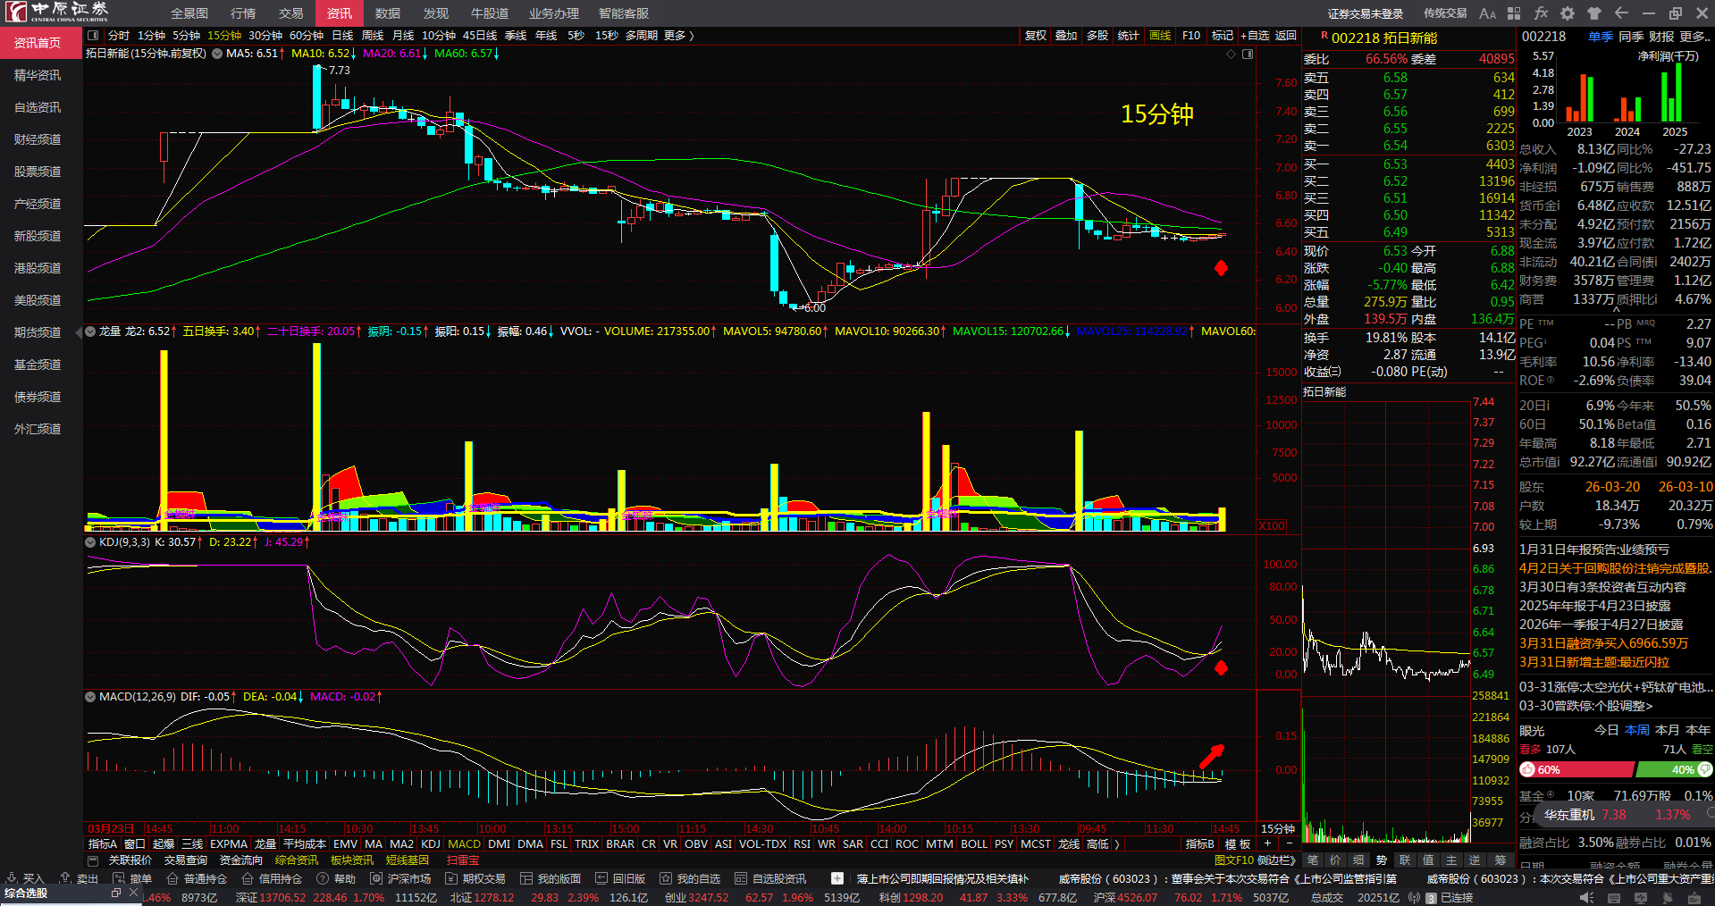Switch to the 数据 menu tab
Image resolution: width=1715 pixels, height=906 pixels.
pyautogui.click(x=388, y=13)
